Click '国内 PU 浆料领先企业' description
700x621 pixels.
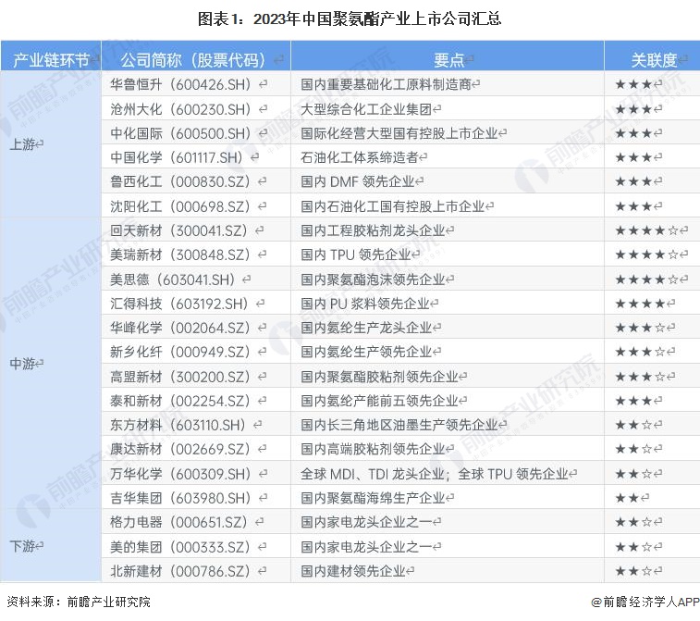365,304
